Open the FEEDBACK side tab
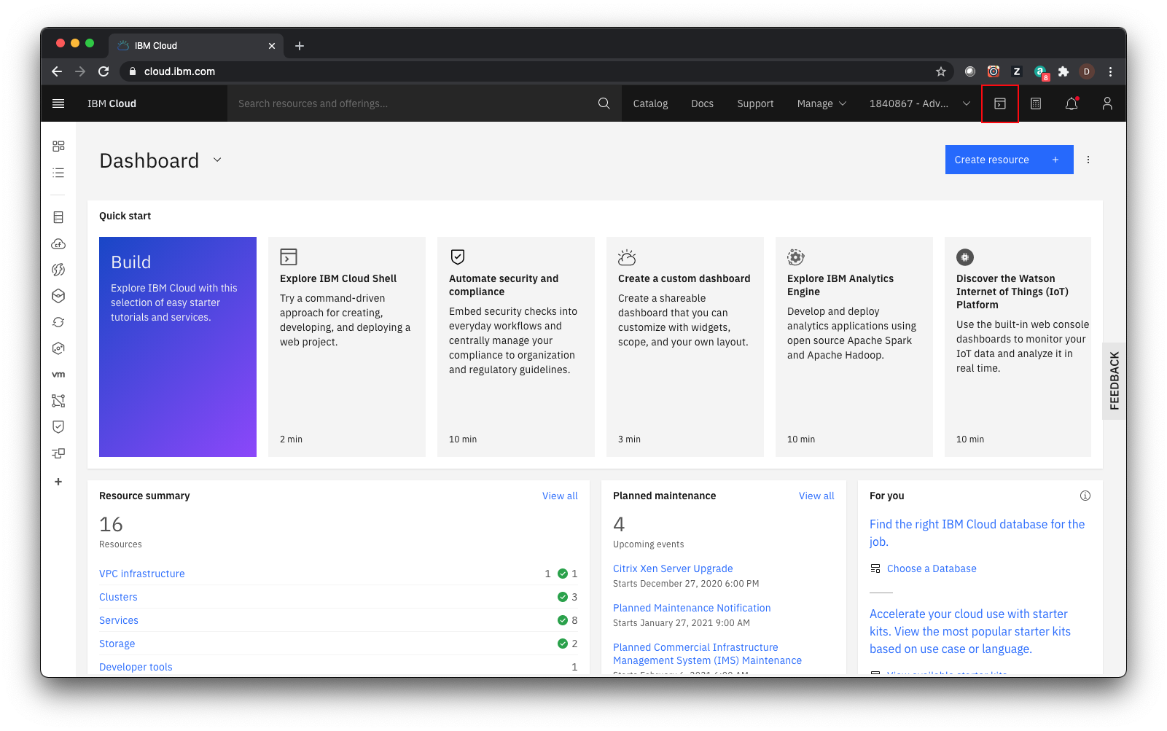The width and height of the screenshot is (1167, 731). pyautogui.click(x=1114, y=381)
